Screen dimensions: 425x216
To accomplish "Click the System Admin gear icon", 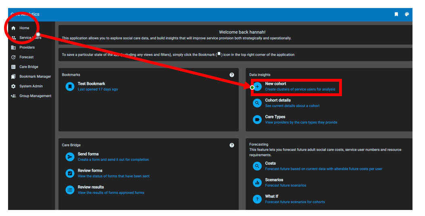I will click(13, 86).
